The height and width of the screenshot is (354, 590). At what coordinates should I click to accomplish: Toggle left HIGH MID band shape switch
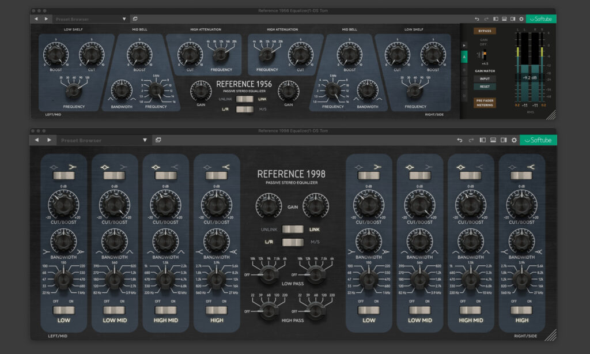tap(165, 175)
